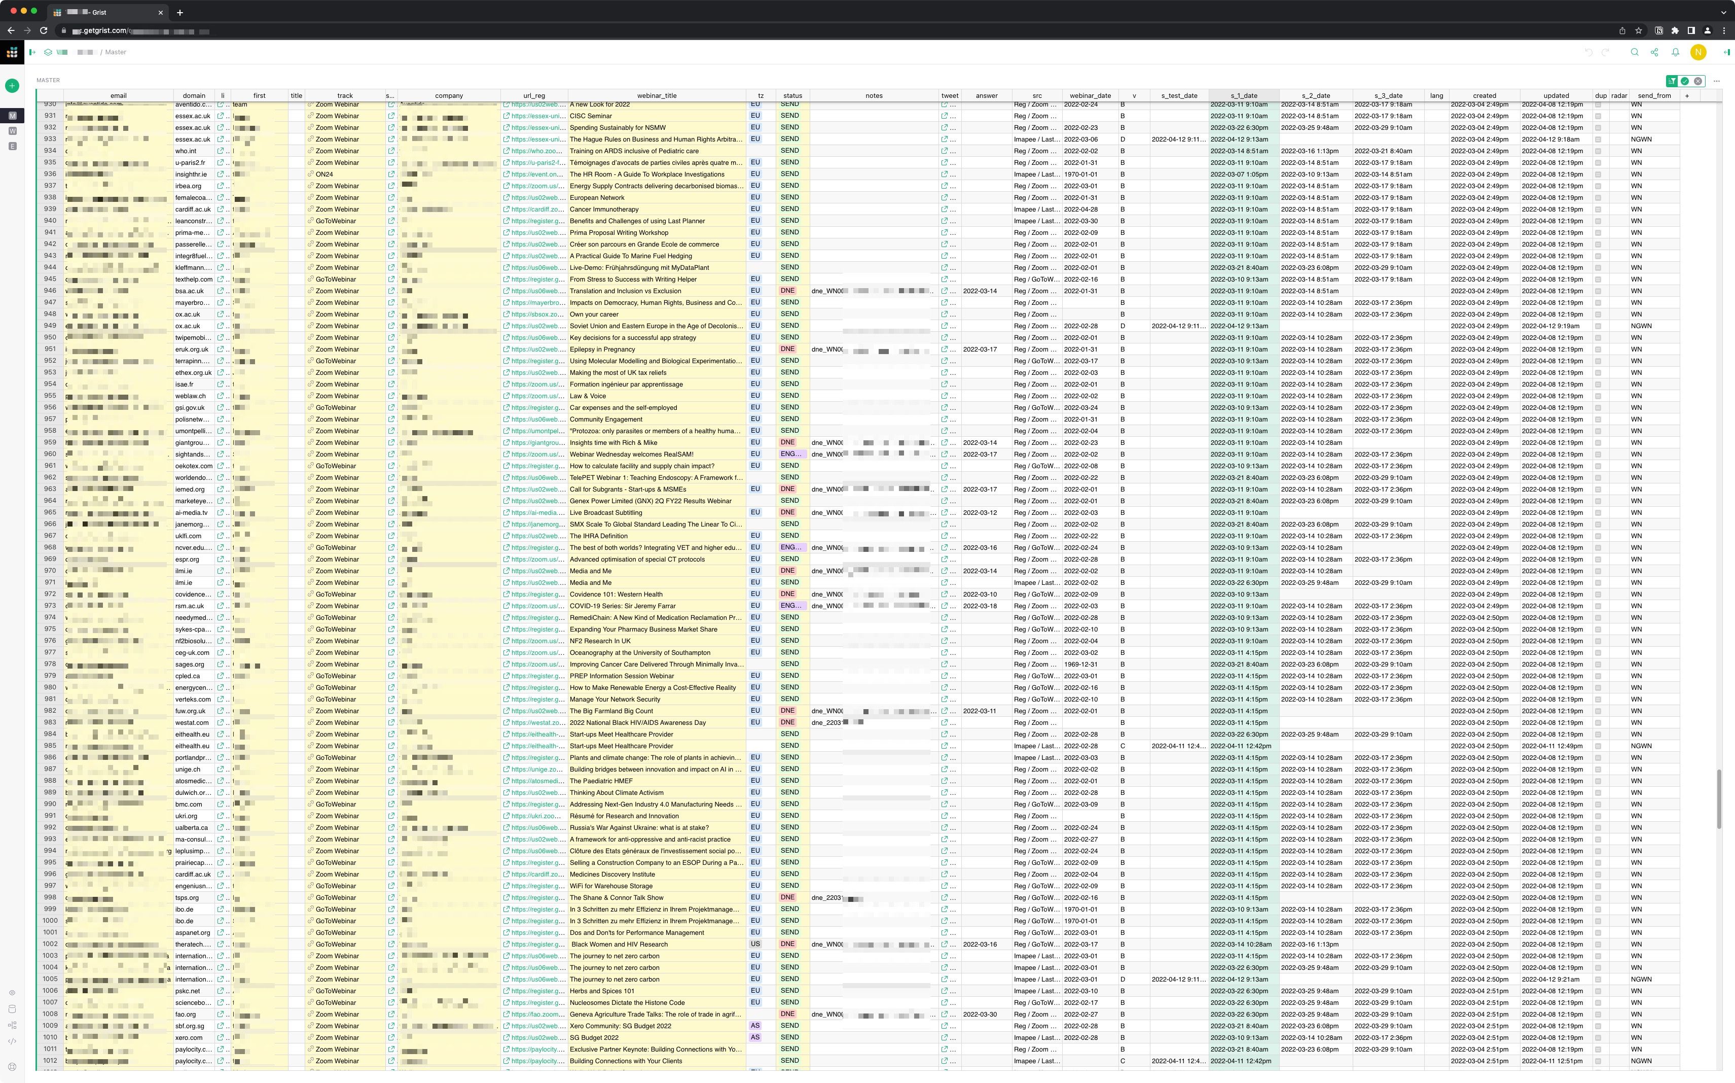This screenshot has height=1083, width=1735.
Task: Add column with plus header button
Action: click(1687, 95)
